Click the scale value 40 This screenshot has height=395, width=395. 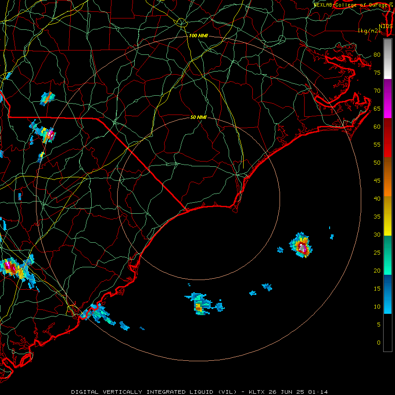click(x=377, y=198)
